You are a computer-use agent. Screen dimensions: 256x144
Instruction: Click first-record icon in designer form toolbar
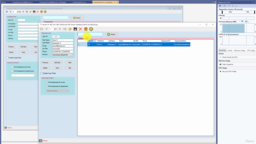pyautogui.click(x=7, y=12)
